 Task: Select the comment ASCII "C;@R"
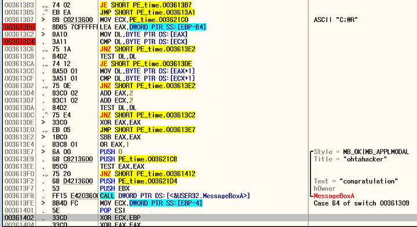(335, 20)
